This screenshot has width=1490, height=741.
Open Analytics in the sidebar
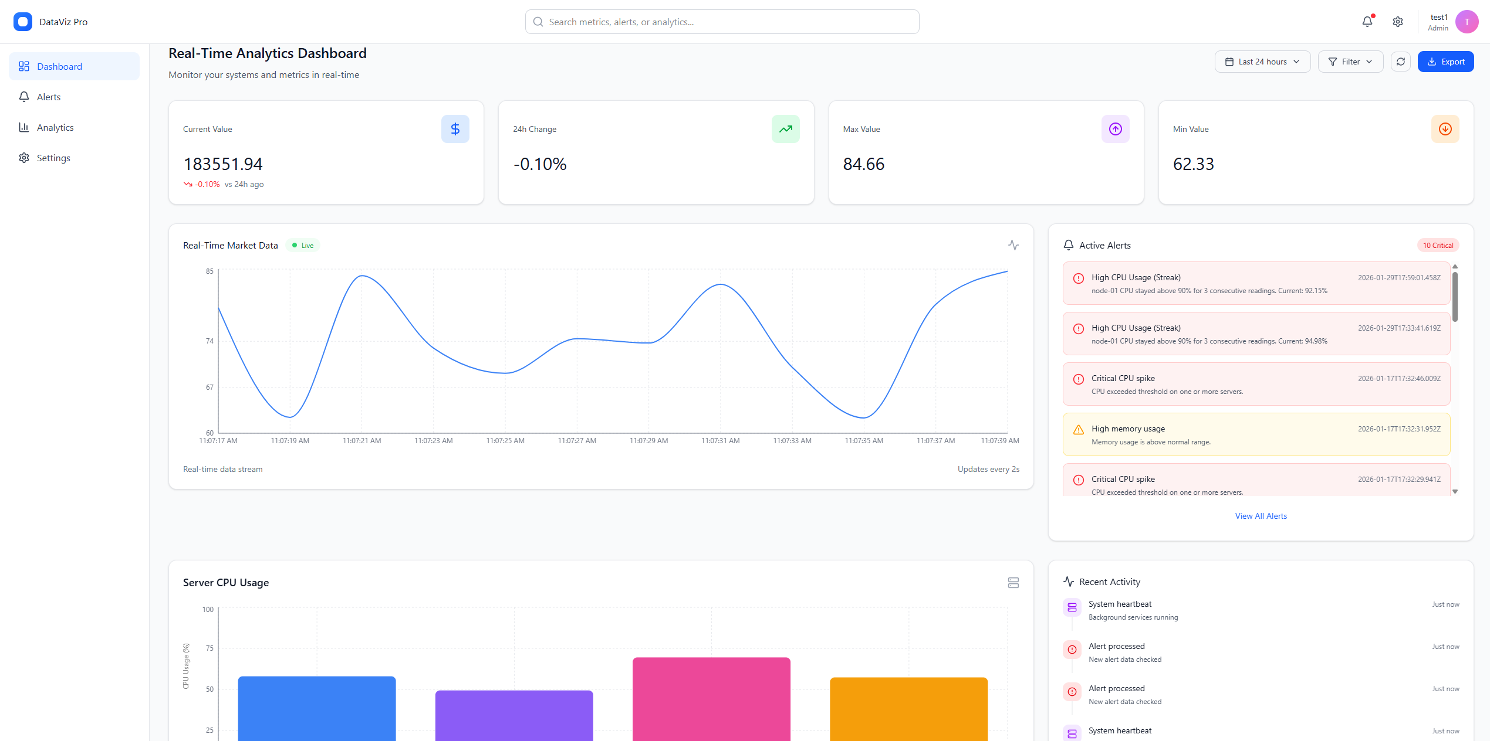pos(75,127)
